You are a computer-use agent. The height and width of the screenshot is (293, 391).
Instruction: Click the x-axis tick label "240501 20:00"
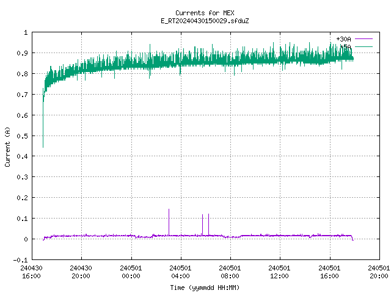pyautogui.click(x=379, y=272)
